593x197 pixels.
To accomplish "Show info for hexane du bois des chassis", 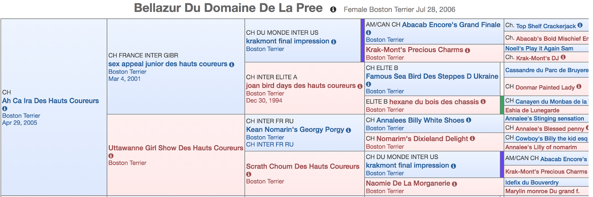I will coord(483,102).
